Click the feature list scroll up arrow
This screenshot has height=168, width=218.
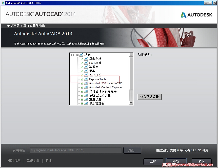[x=131, y=55]
